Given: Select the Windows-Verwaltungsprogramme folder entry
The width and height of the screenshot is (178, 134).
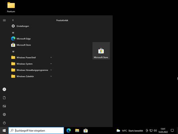Looking at the screenshot, I should pos(31,70).
